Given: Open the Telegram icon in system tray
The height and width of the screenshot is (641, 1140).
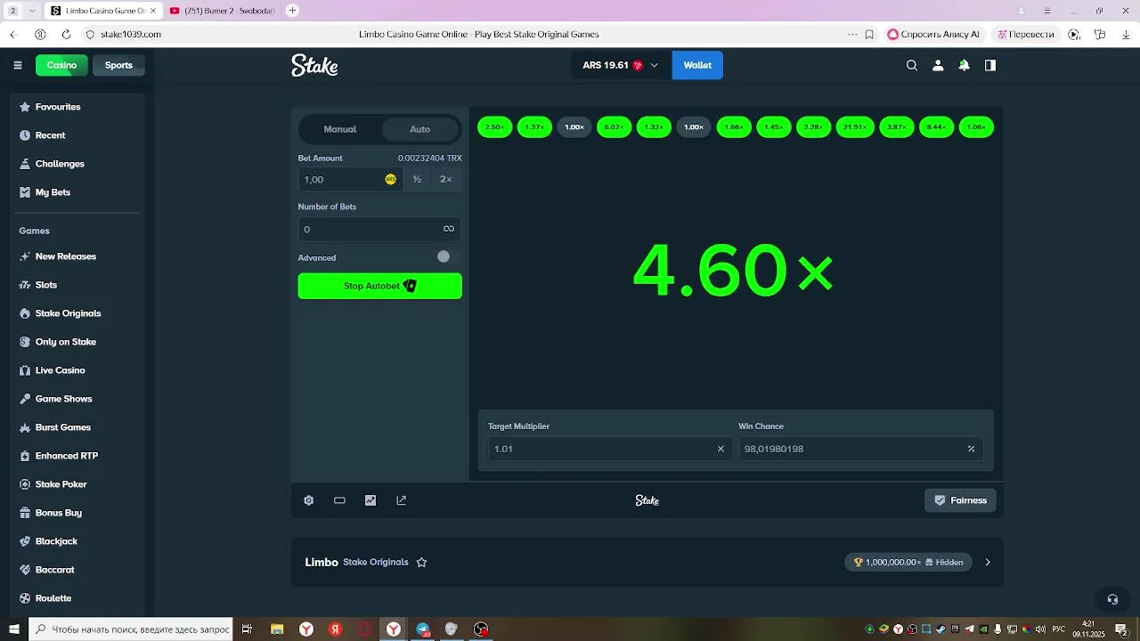Looking at the screenshot, I should click(970, 629).
